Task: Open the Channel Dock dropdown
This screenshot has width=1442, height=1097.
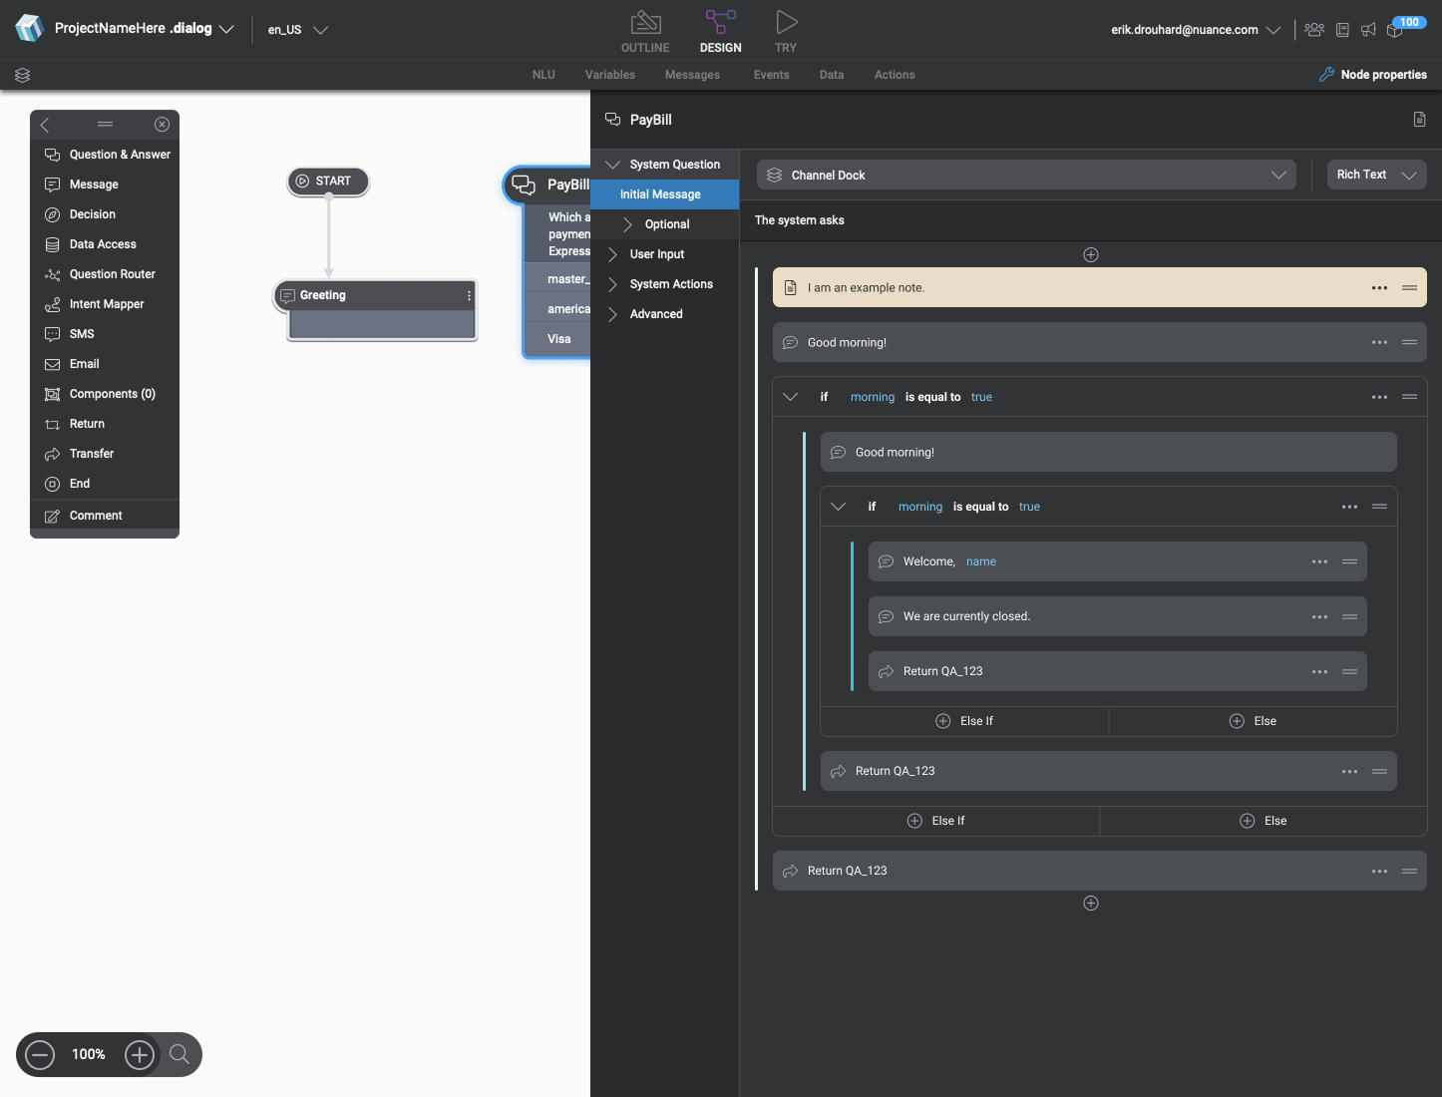Action: pyautogui.click(x=1026, y=175)
